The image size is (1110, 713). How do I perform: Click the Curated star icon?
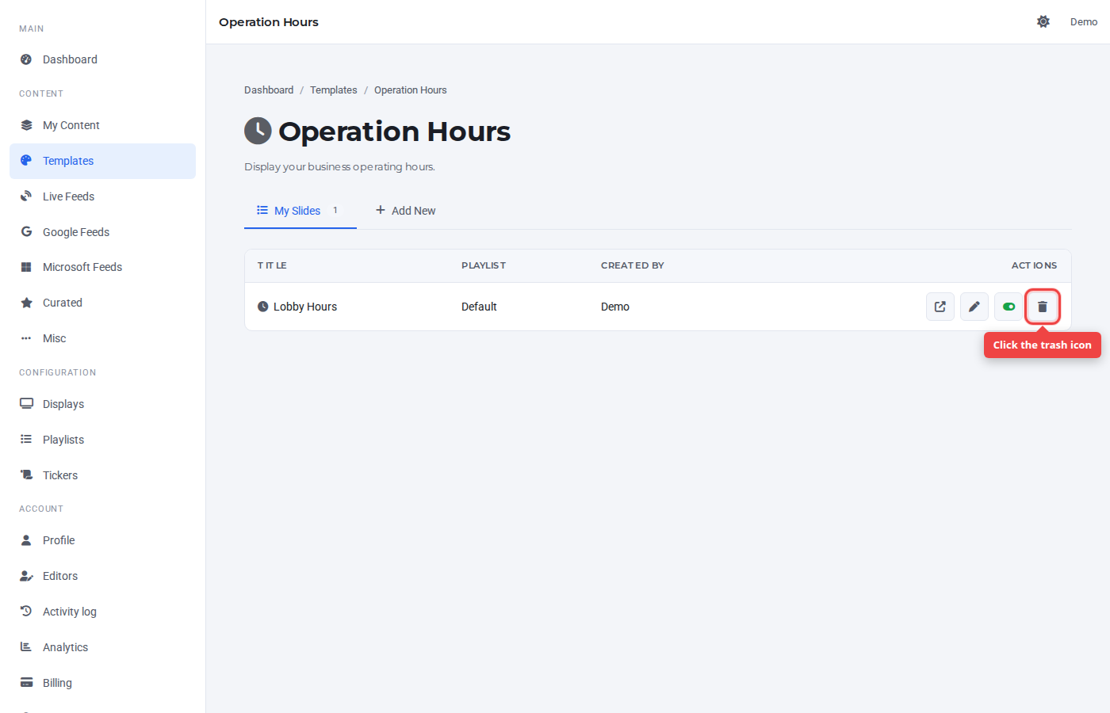tap(26, 303)
